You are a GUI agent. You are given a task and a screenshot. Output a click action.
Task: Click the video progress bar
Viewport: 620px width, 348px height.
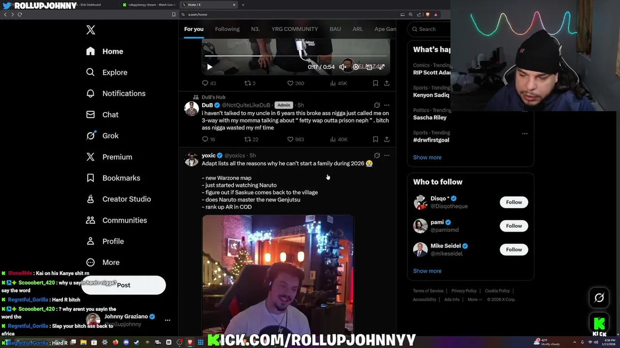(295, 57)
